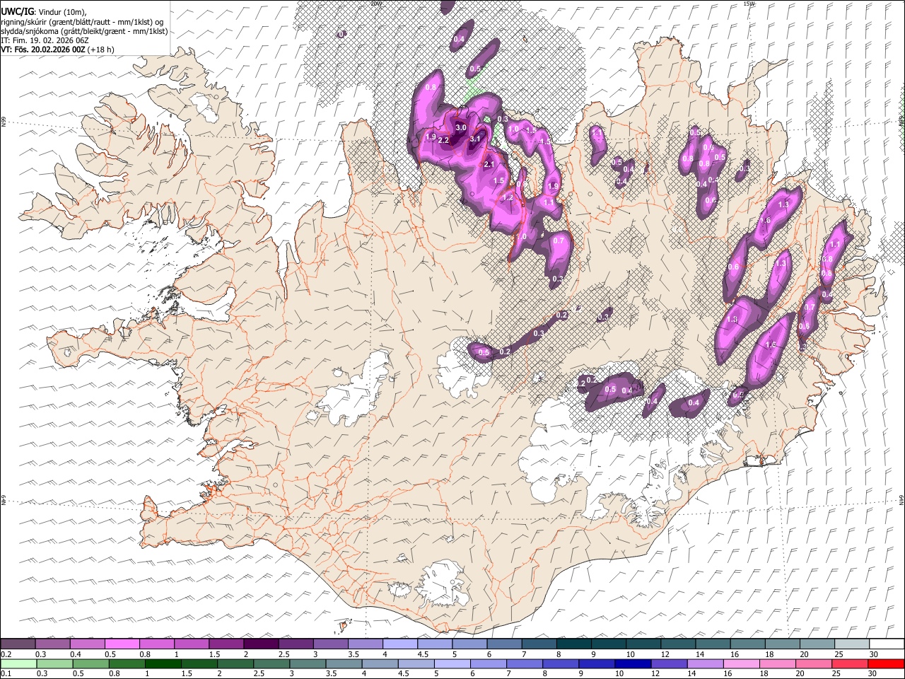Click the "UWC/IG" title text

click(x=18, y=12)
